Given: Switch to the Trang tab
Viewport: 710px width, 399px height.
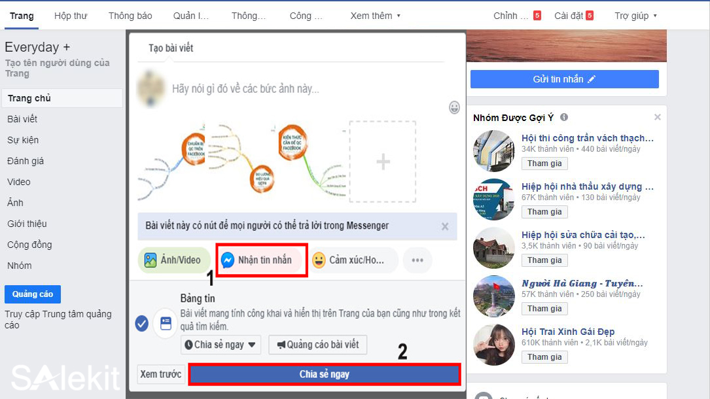Looking at the screenshot, I should tap(21, 16).
